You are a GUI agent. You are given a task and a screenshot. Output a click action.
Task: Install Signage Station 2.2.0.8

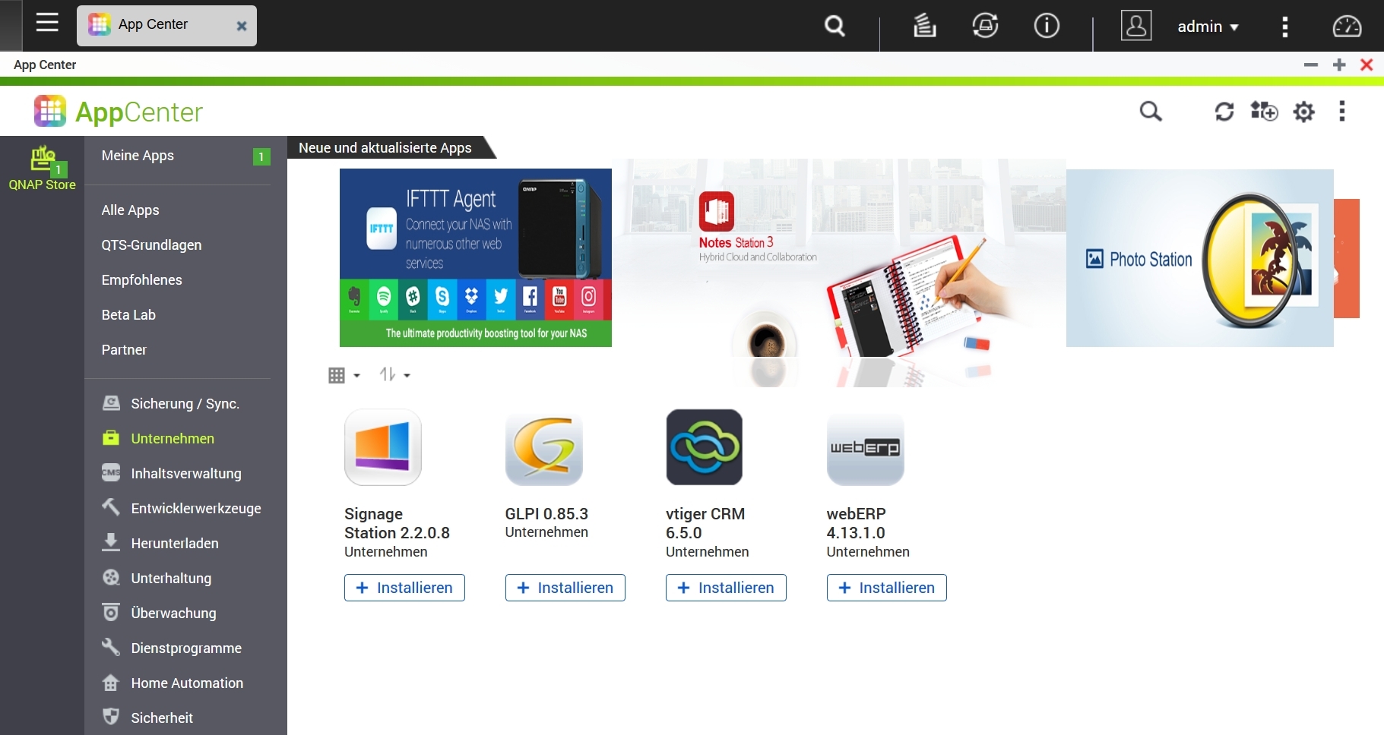[x=404, y=588]
